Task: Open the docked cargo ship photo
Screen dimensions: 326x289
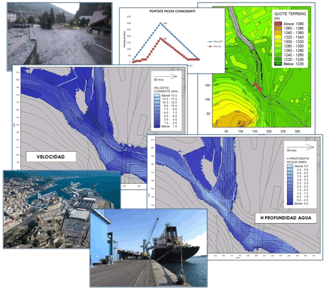Action: [149, 248]
